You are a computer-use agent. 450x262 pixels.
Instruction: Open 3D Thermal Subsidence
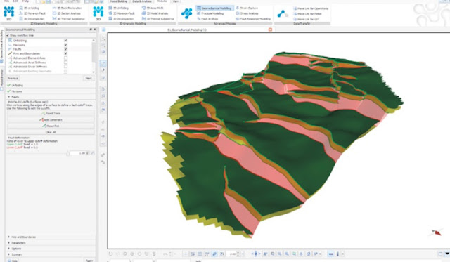(x=158, y=19)
